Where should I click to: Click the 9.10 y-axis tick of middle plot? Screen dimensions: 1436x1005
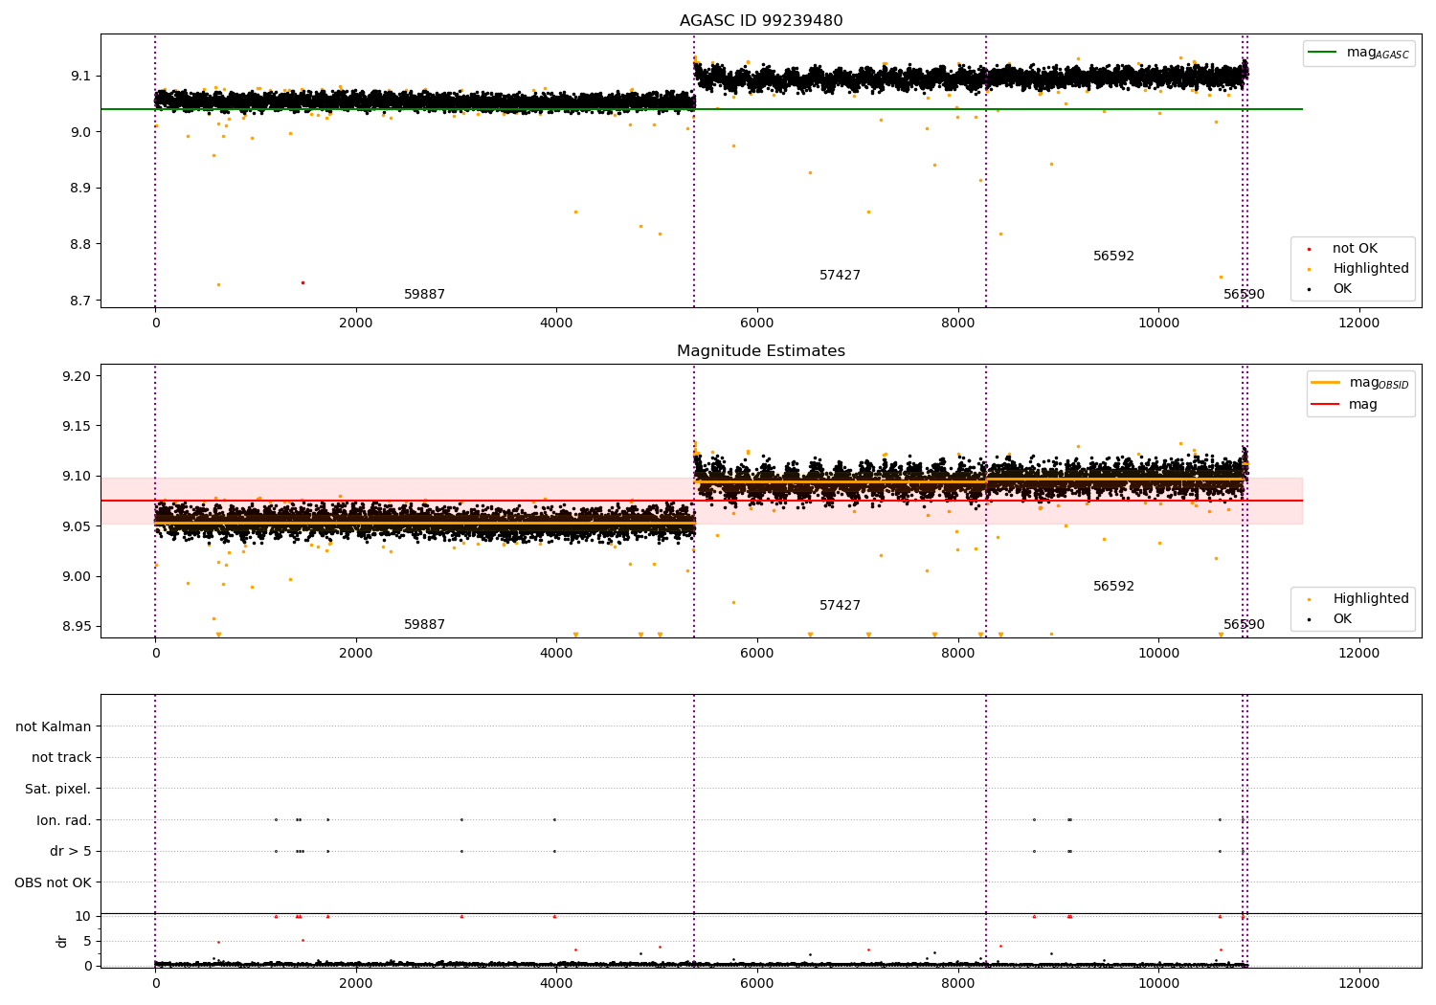tap(77, 477)
